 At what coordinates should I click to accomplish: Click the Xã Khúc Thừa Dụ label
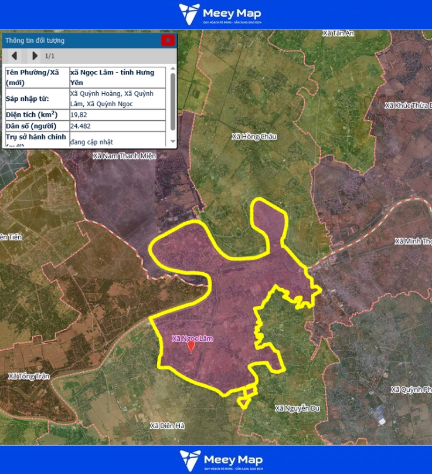click(x=407, y=106)
